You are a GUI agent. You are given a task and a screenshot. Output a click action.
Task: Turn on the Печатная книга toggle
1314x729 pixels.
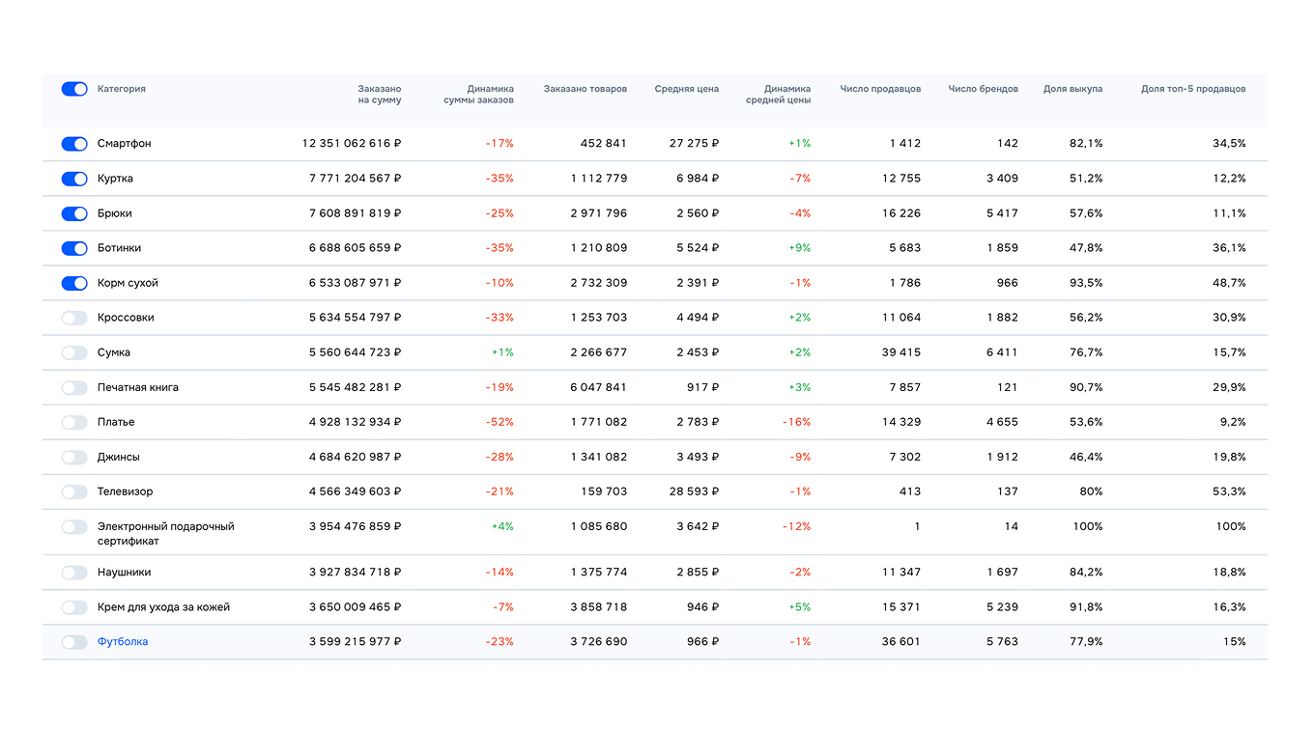pyautogui.click(x=74, y=387)
